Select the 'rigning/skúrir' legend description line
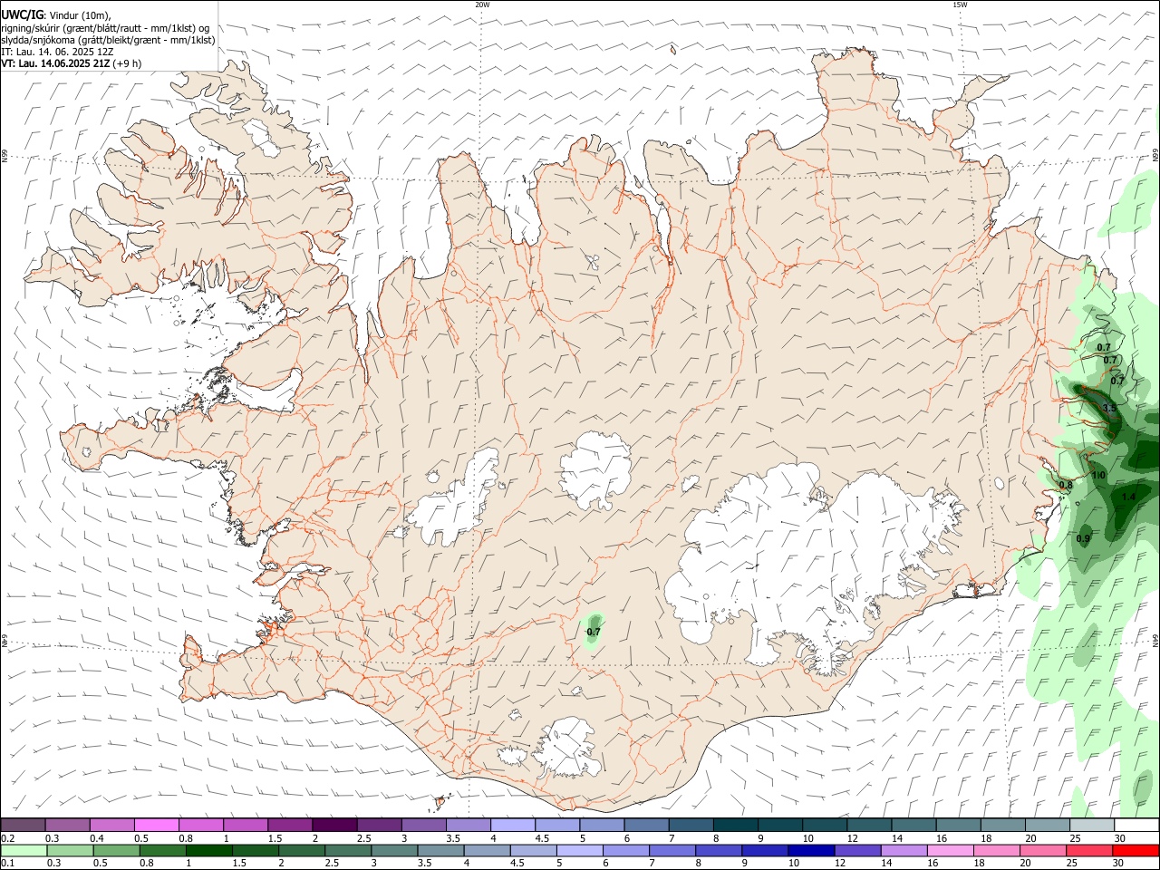 105,28
